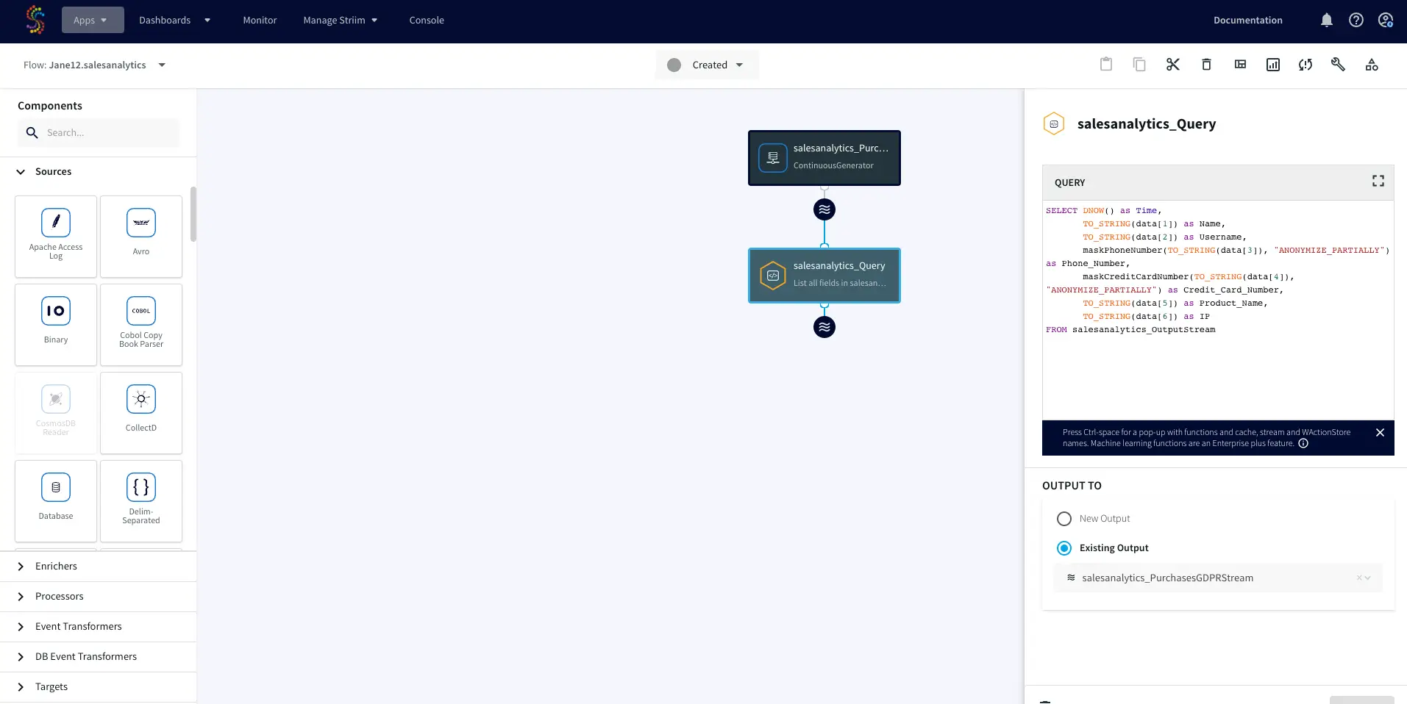Click the user profile icon
Image resolution: width=1407 pixels, height=704 pixels.
[x=1385, y=21]
